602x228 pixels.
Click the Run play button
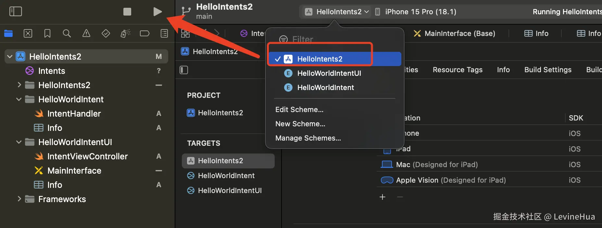click(x=157, y=12)
